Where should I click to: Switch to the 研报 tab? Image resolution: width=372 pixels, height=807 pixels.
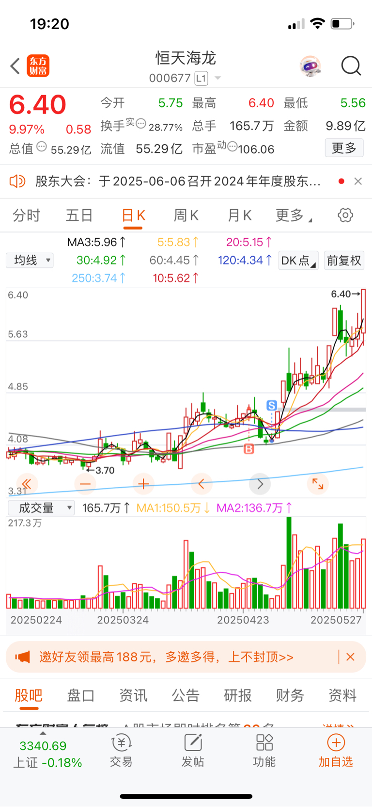pyautogui.click(x=238, y=695)
